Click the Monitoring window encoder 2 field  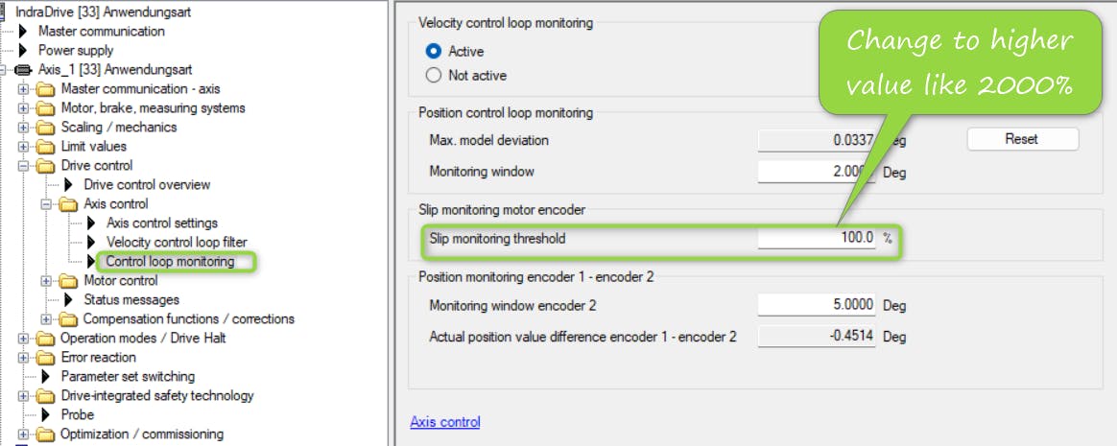coord(816,304)
